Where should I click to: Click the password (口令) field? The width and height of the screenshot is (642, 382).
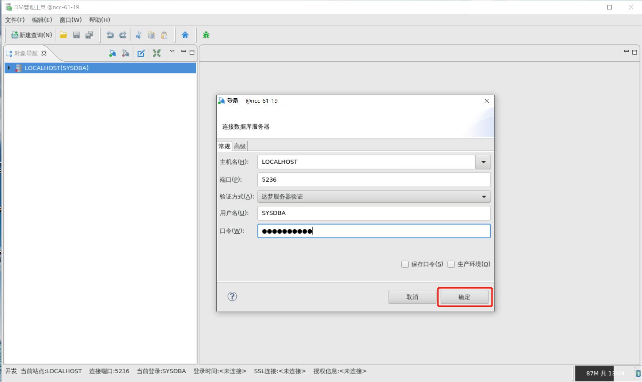point(374,231)
